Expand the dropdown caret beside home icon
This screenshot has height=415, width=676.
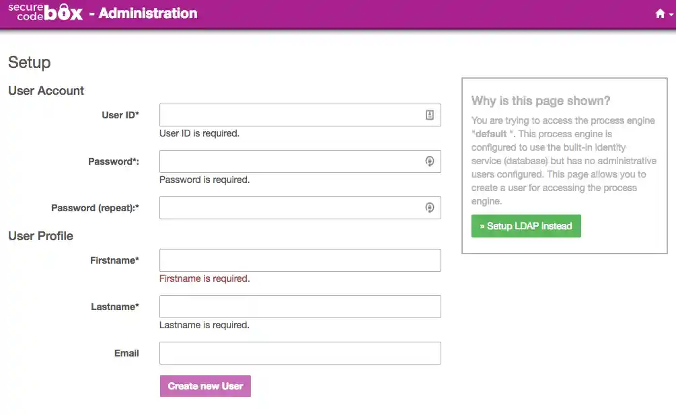coord(671,14)
